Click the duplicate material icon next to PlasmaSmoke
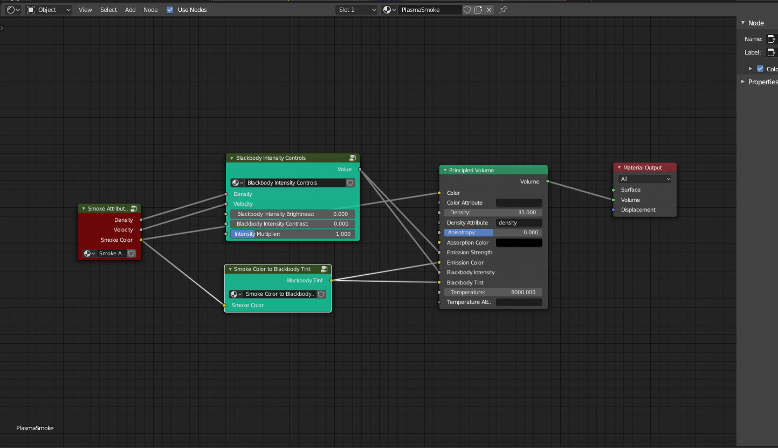The width and height of the screenshot is (778, 448). (478, 9)
